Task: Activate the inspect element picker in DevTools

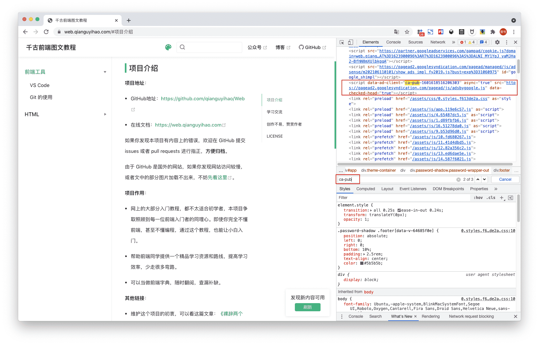Action: [342, 42]
